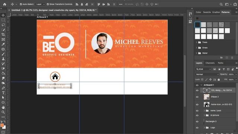Select the Rectangular Marquee tool
This screenshot has width=238, height=134.
point(3,20)
